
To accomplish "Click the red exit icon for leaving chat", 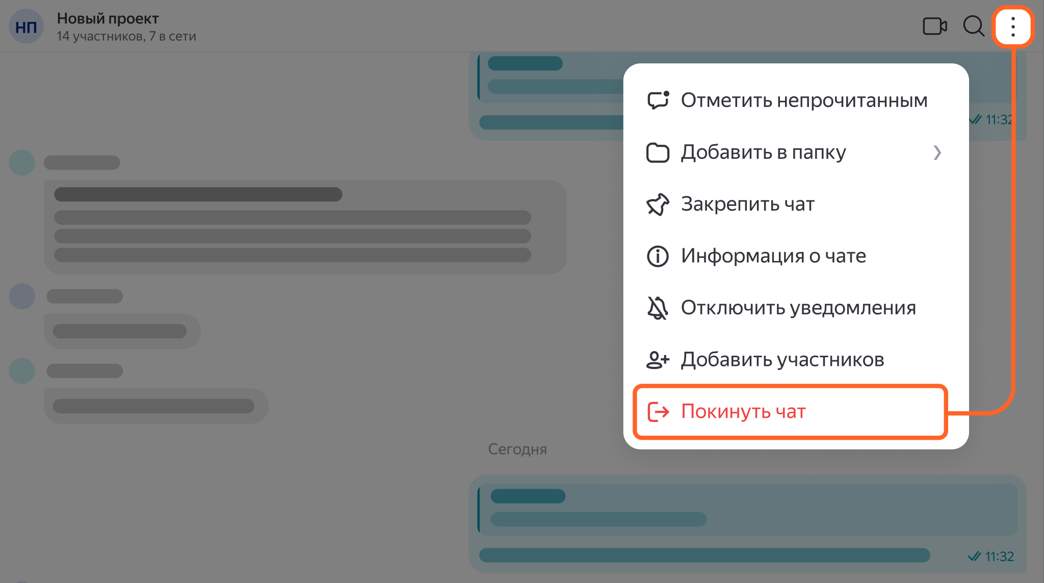I will [x=658, y=412].
